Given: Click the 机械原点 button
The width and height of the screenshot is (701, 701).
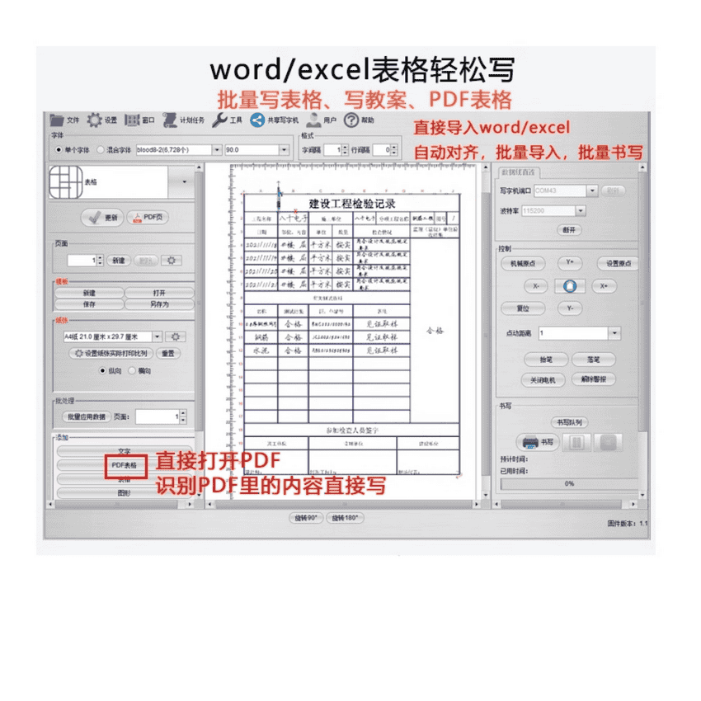Looking at the screenshot, I should (x=523, y=264).
